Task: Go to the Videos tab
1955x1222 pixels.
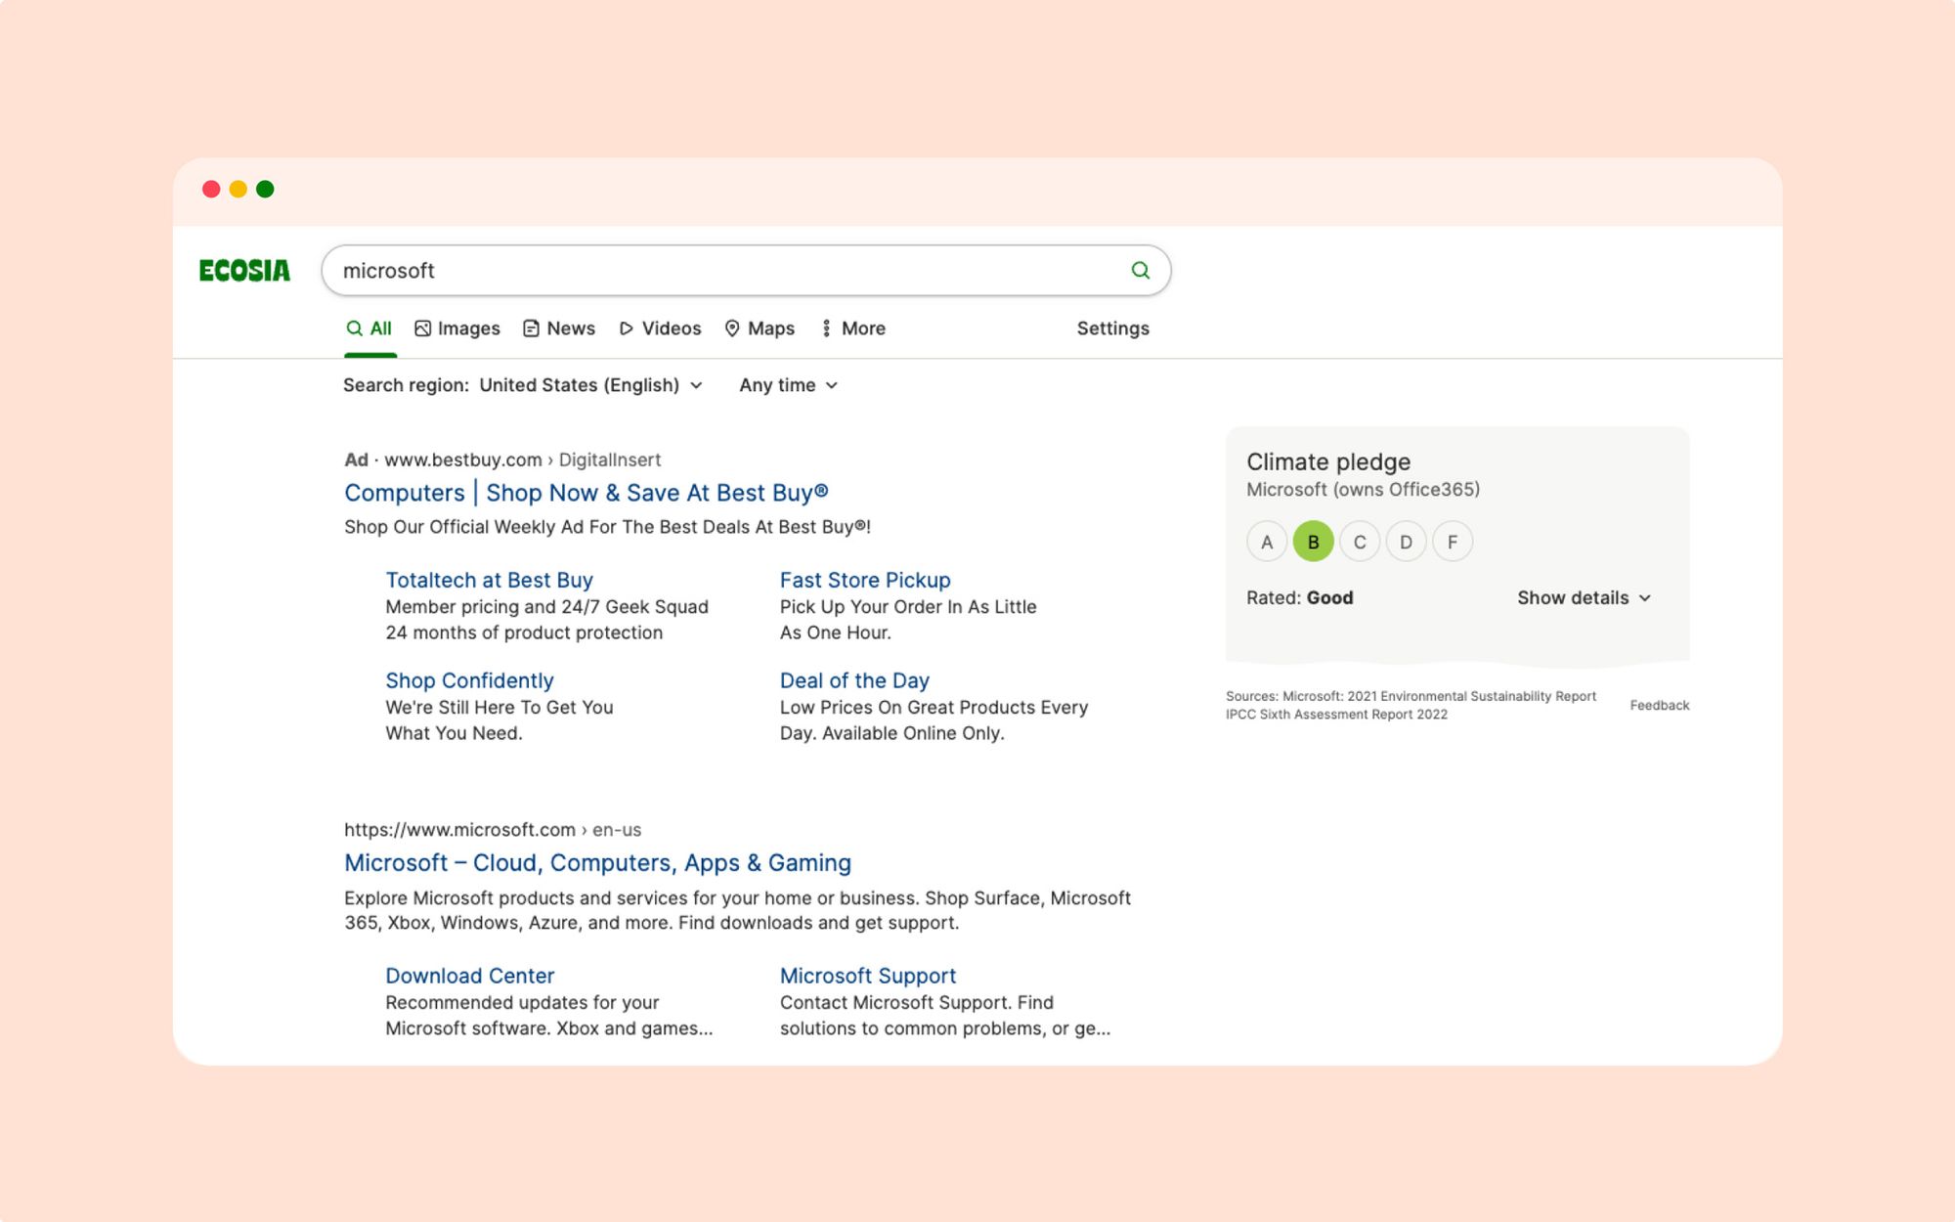Action: click(660, 328)
